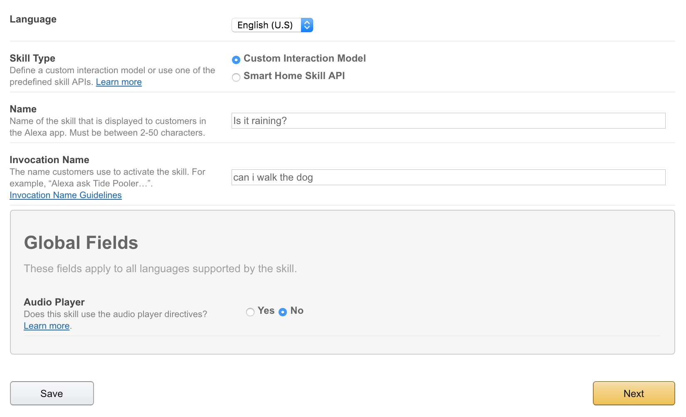Open Learn more link under Audio Player
The height and width of the screenshot is (417, 686).
coord(47,326)
